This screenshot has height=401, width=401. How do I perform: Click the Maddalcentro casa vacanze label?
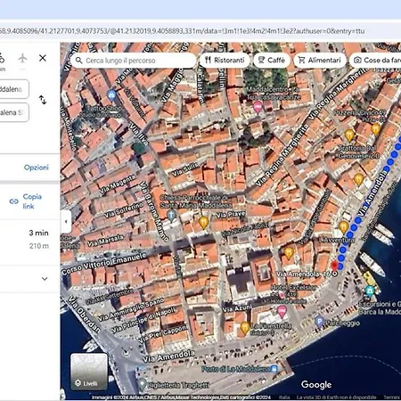point(274,93)
